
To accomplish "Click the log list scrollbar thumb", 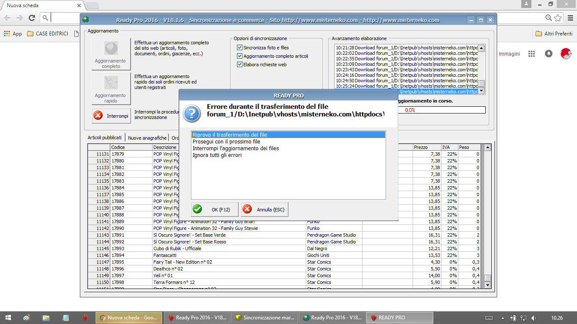I will pyautogui.click(x=482, y=84).
